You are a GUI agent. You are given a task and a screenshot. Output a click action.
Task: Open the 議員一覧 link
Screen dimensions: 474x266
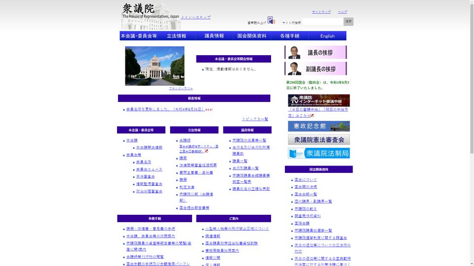point(240,161)
